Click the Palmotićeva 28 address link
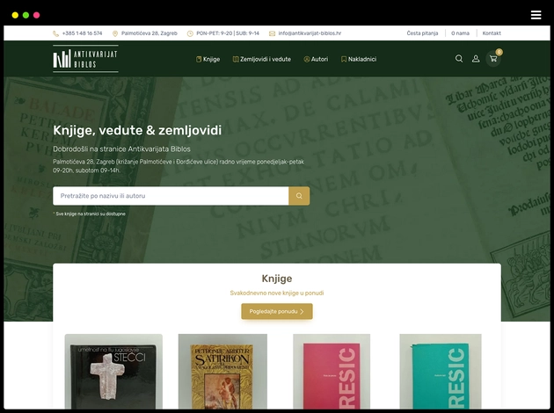554x413 pixels. tap(149, 33)
